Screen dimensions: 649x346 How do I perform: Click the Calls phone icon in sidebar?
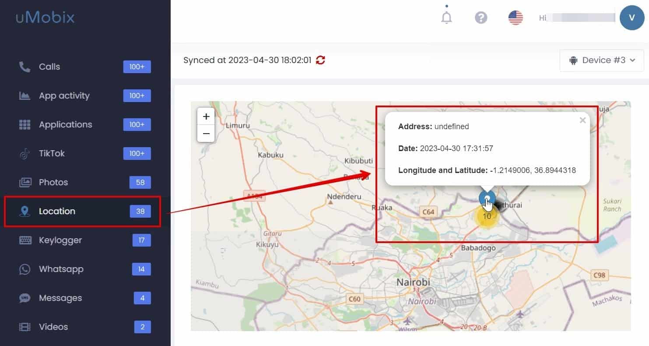[x=25, y=67]
